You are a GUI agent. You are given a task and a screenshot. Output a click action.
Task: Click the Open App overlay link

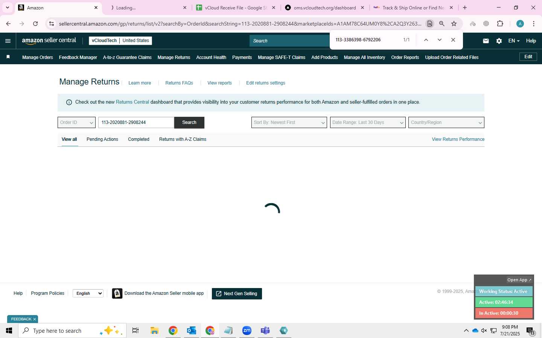coord(519,280)
